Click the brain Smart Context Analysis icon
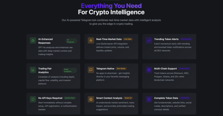223x116 pixels. 91,99
